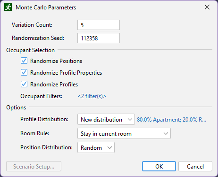Click the Variation Count input field
Screen dimensions: 218x177
99,25
